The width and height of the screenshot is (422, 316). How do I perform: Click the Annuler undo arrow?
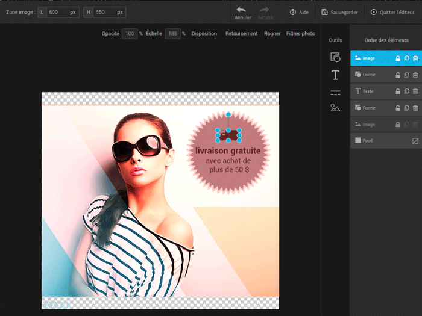[242, 10]
